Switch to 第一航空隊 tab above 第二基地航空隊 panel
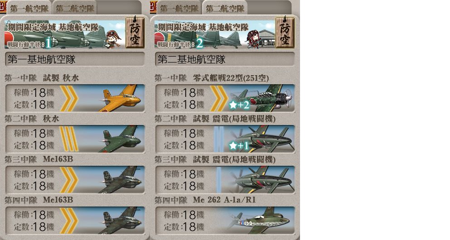The image size is (450, 240). [x=179, y=8]
